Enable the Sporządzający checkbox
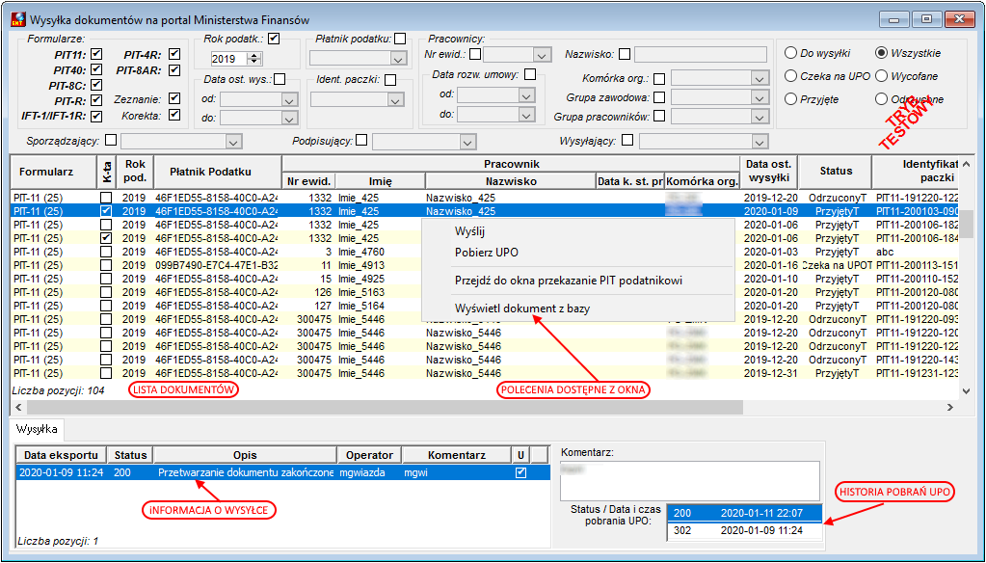986x563 pixels. [x=111, y=140]
